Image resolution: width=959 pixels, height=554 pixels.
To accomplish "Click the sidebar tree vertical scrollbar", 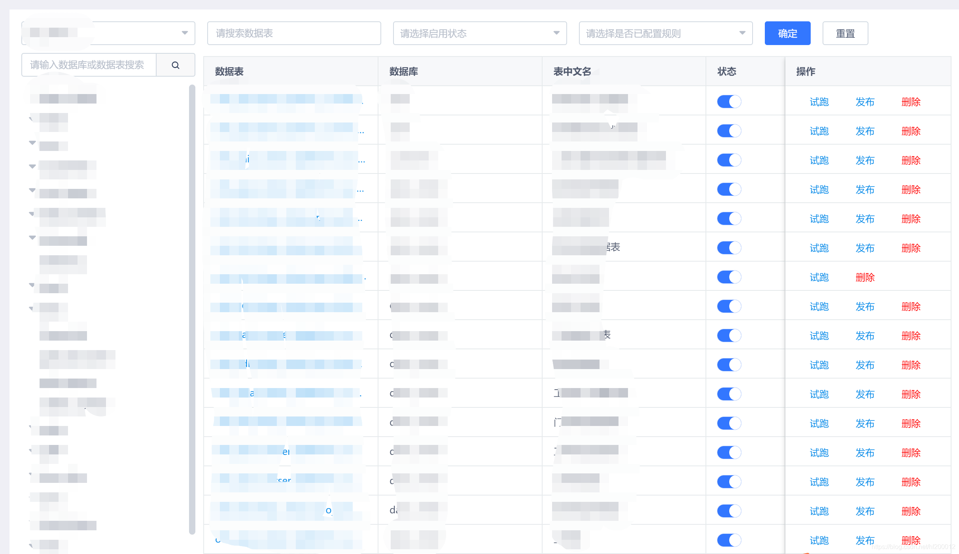I will pyautogui.click(x=192, y=309).
